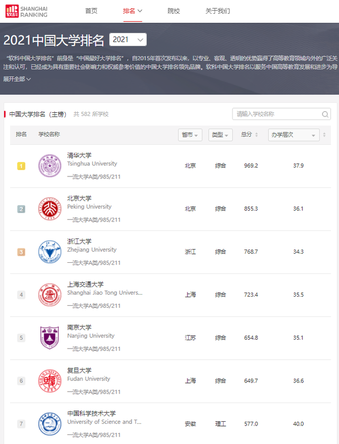Click the rank 7 badge

click(x=21, y=424)
